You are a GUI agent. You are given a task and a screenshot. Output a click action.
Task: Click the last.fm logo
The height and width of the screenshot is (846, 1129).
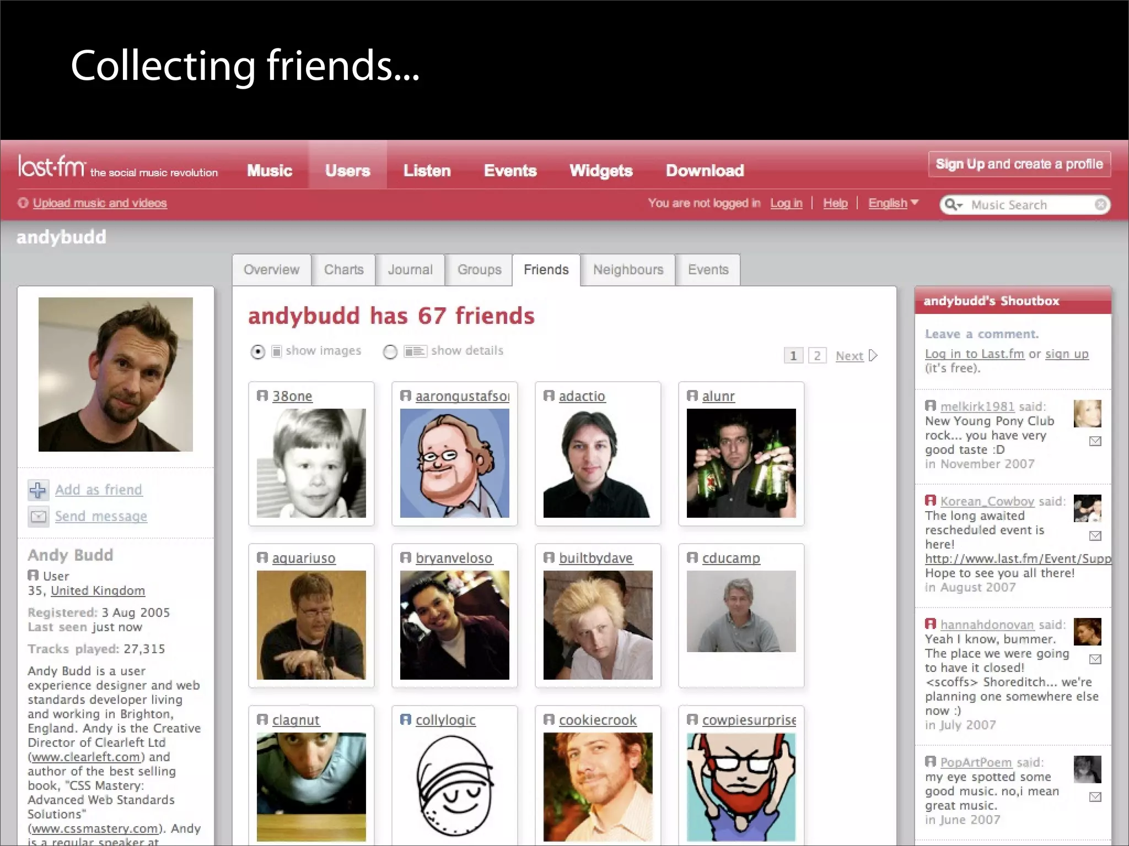click(52, 166)
